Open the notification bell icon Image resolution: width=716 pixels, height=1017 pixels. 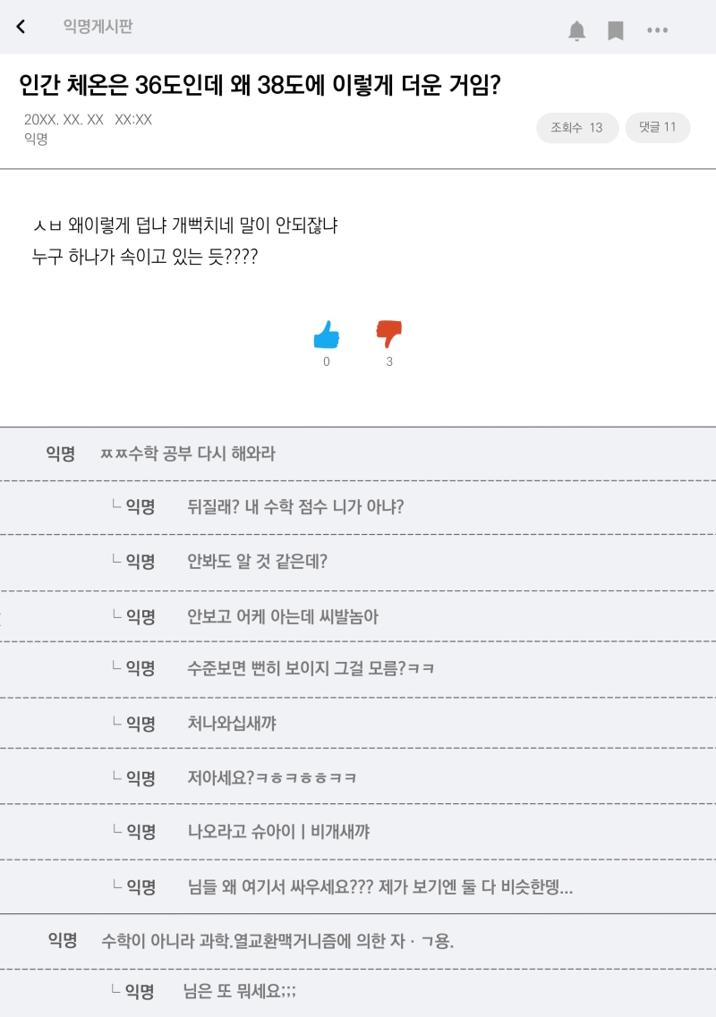[x=577, y=31]
